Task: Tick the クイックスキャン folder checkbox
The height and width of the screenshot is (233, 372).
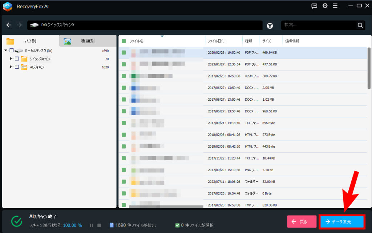Action: 17,59
